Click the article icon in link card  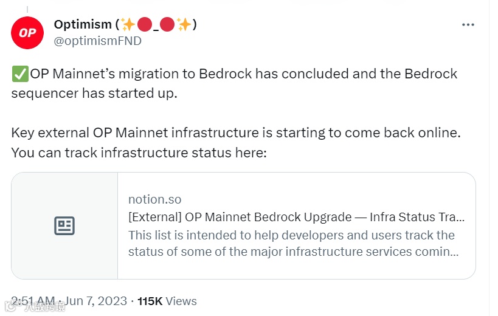64,226
